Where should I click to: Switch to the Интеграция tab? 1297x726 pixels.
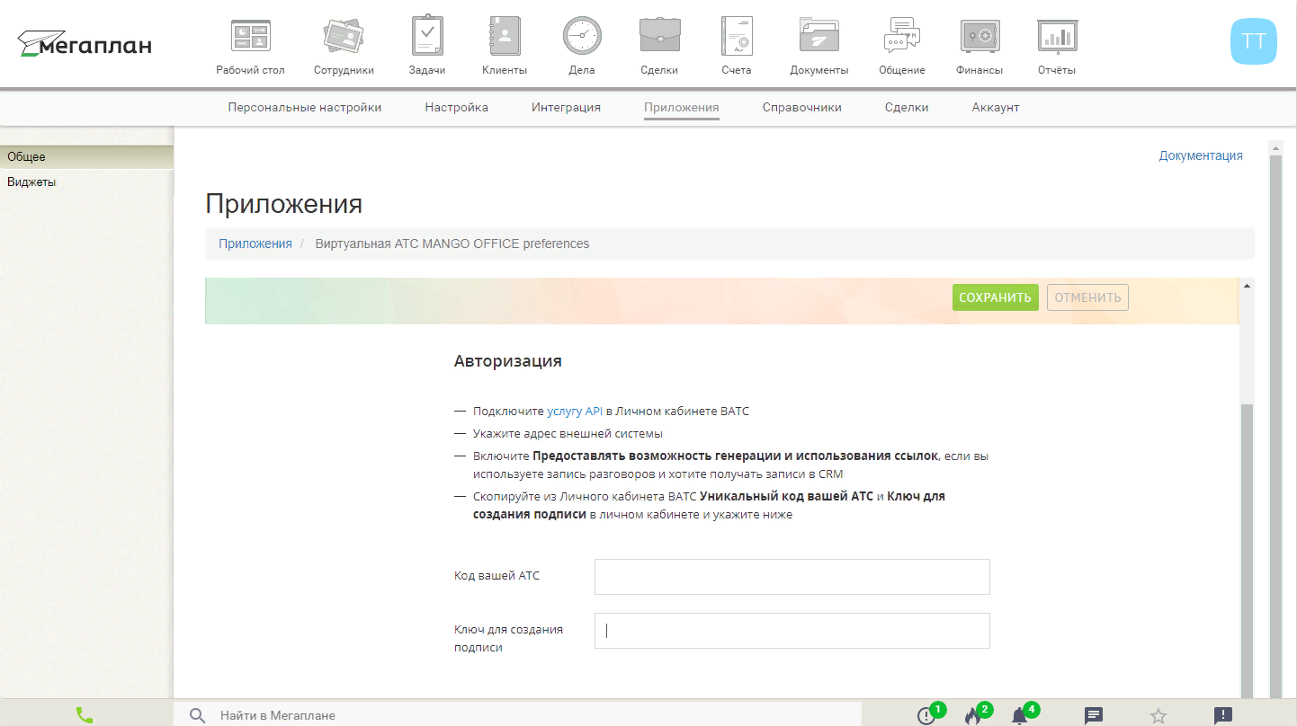point(566,107)
